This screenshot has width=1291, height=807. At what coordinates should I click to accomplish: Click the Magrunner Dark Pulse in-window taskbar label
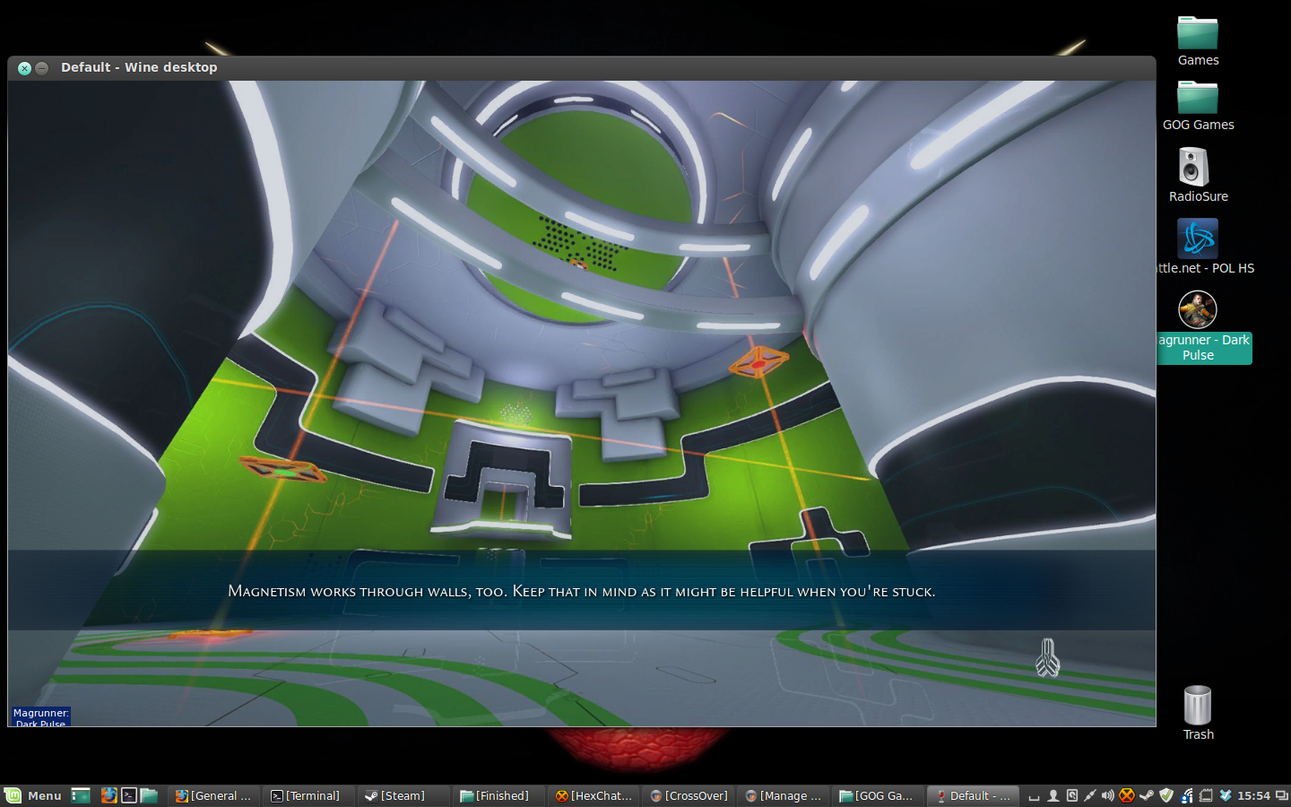pyautogui.click(x=40, y=717)
